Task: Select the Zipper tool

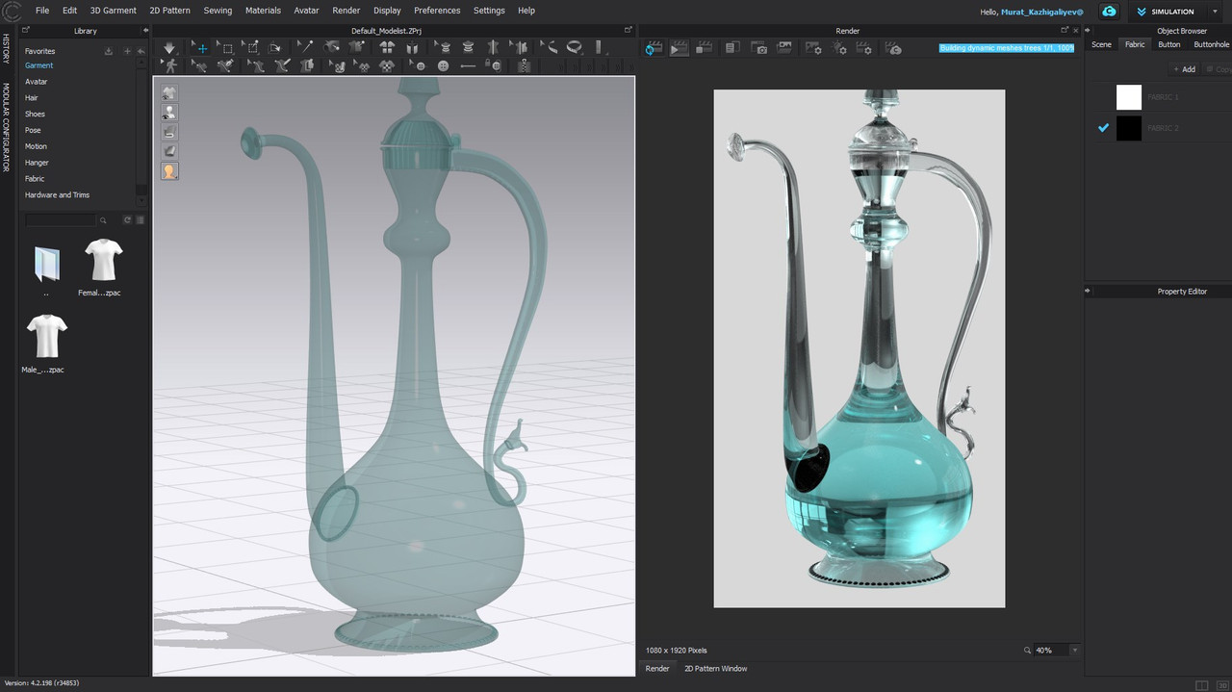Action: [524, 66]
